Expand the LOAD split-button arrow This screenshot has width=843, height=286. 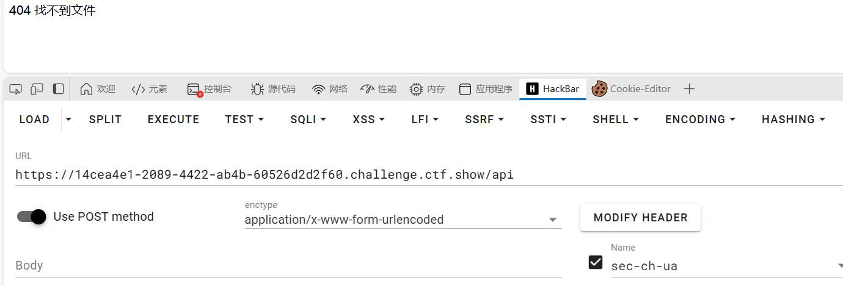68,120
